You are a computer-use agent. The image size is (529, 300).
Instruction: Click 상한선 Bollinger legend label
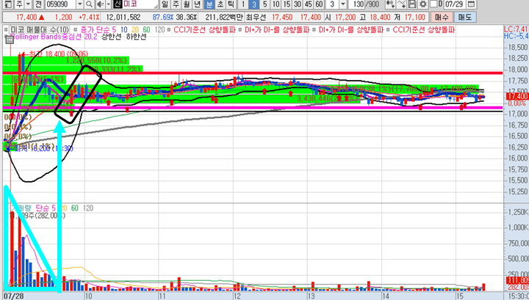(111, 37)
